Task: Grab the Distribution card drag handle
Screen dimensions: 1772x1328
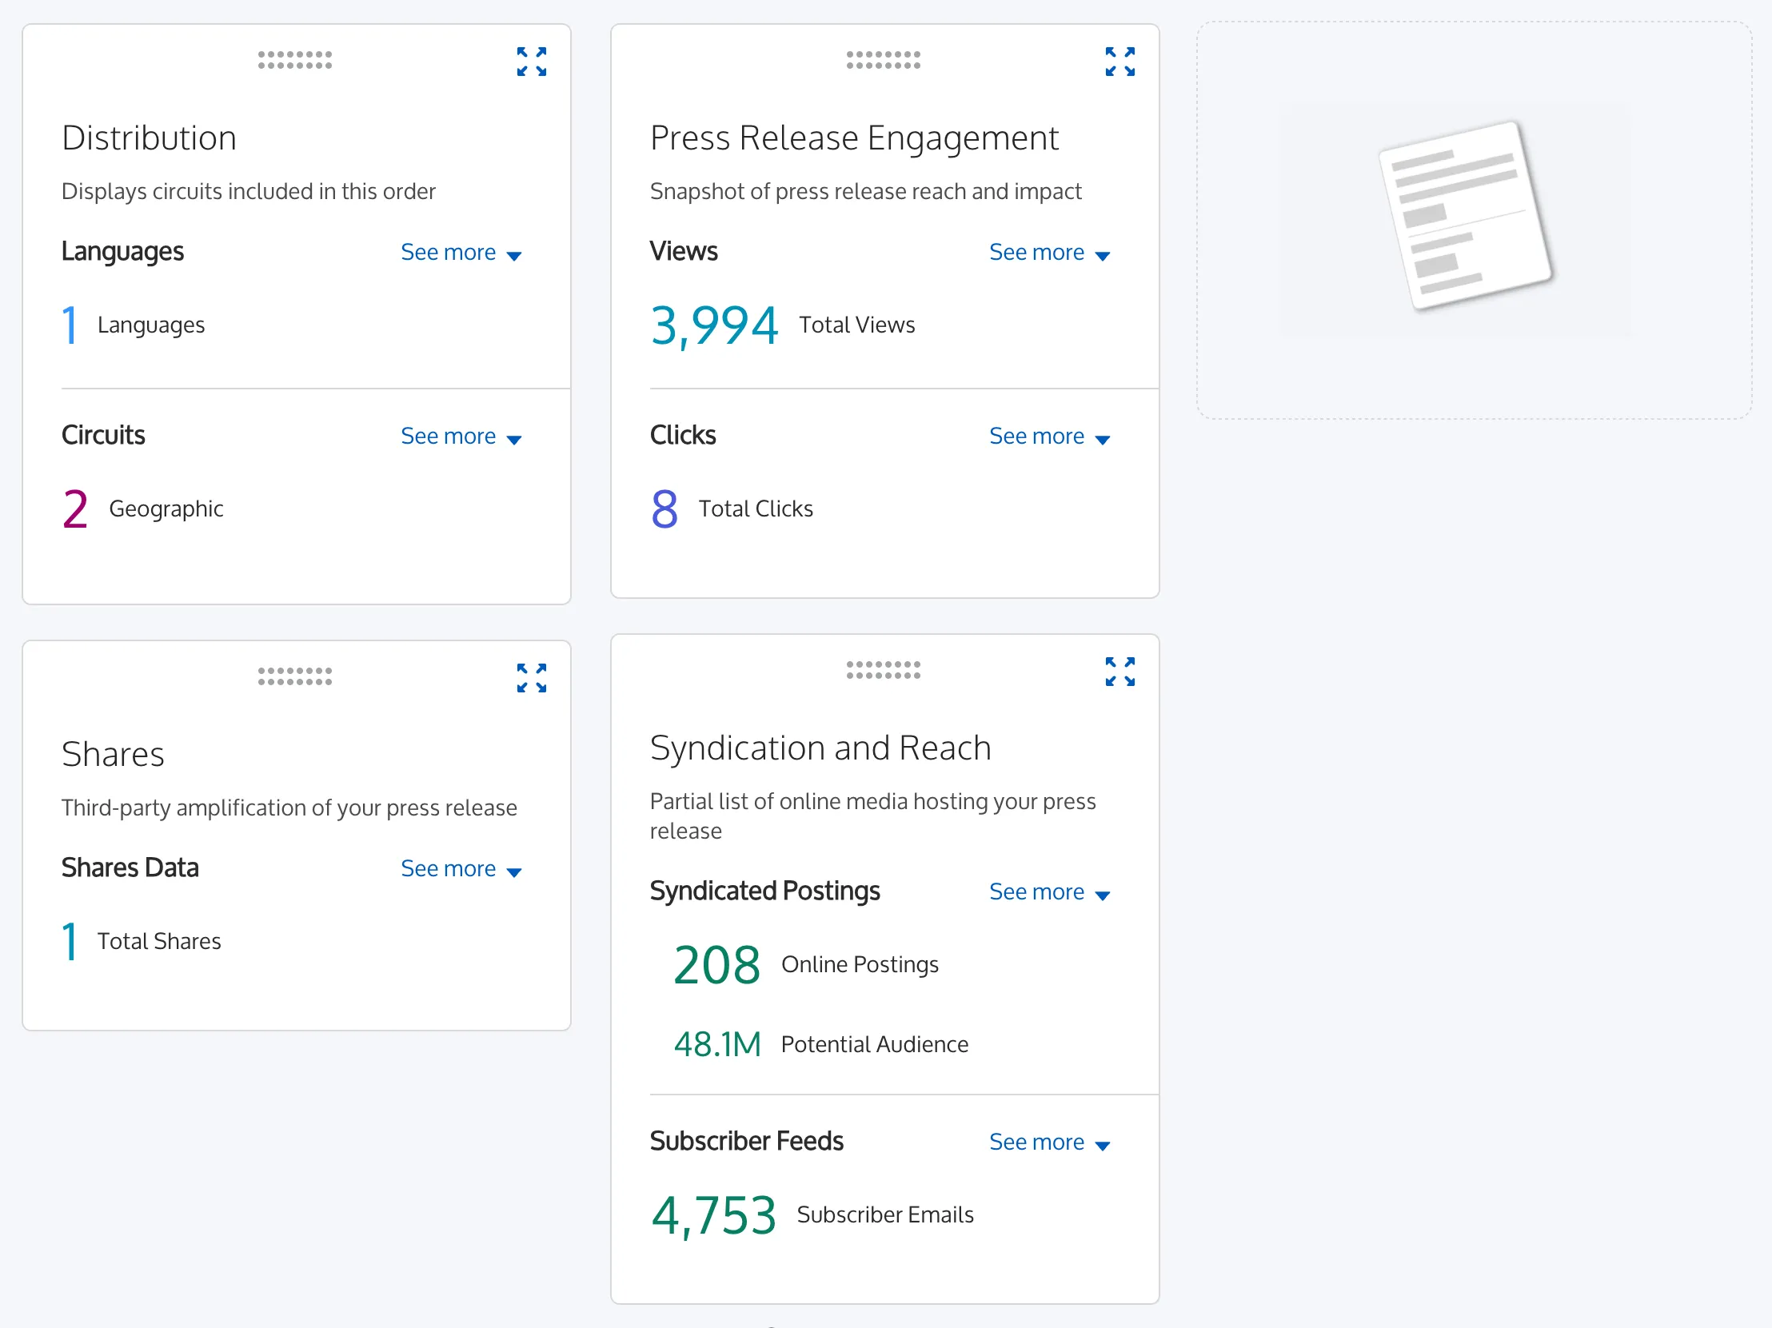Action: (295, 60)
